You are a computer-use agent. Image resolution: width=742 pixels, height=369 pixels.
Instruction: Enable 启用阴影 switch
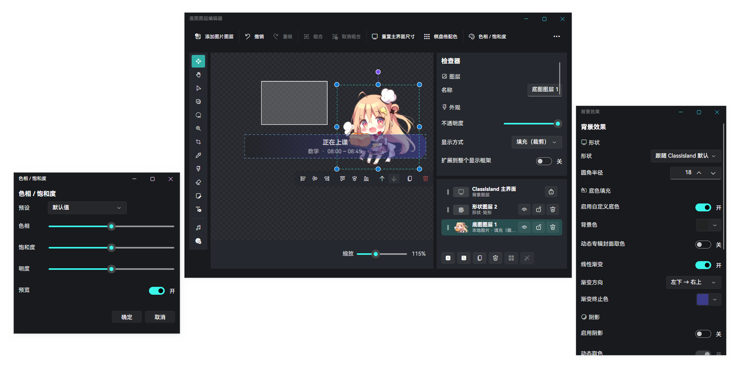pos(703,334)
